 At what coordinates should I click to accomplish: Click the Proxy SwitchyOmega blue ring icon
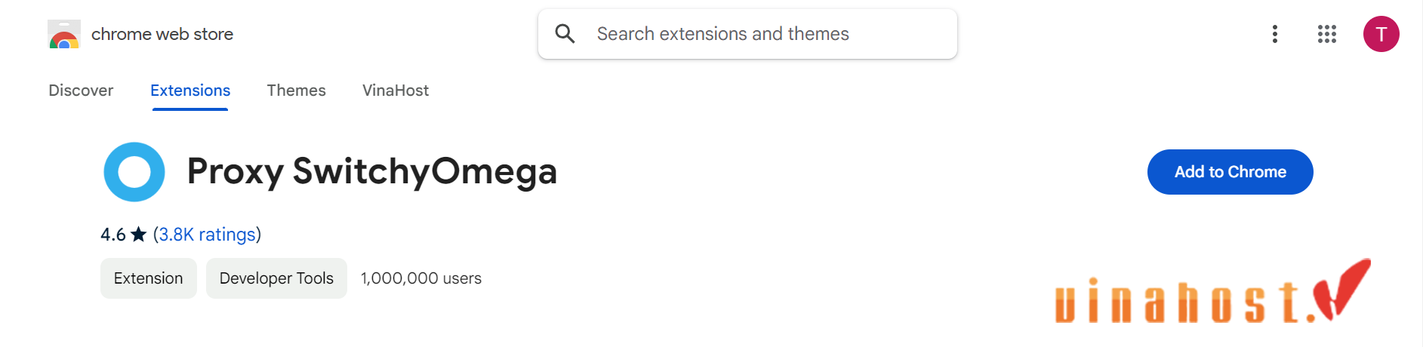[134, 172]
